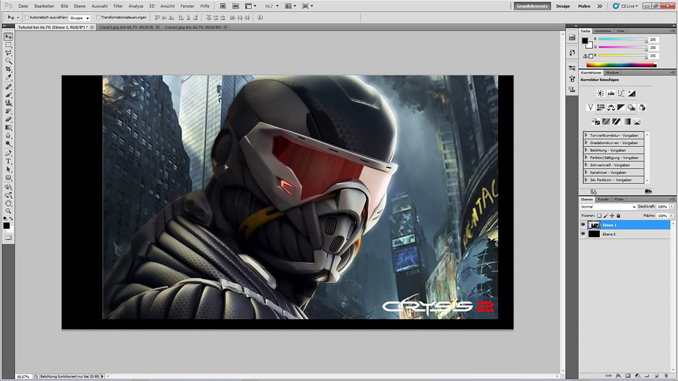Switch to the Masken tab
The width and height of the screenshot is (678, 381).
coord(612,73)
